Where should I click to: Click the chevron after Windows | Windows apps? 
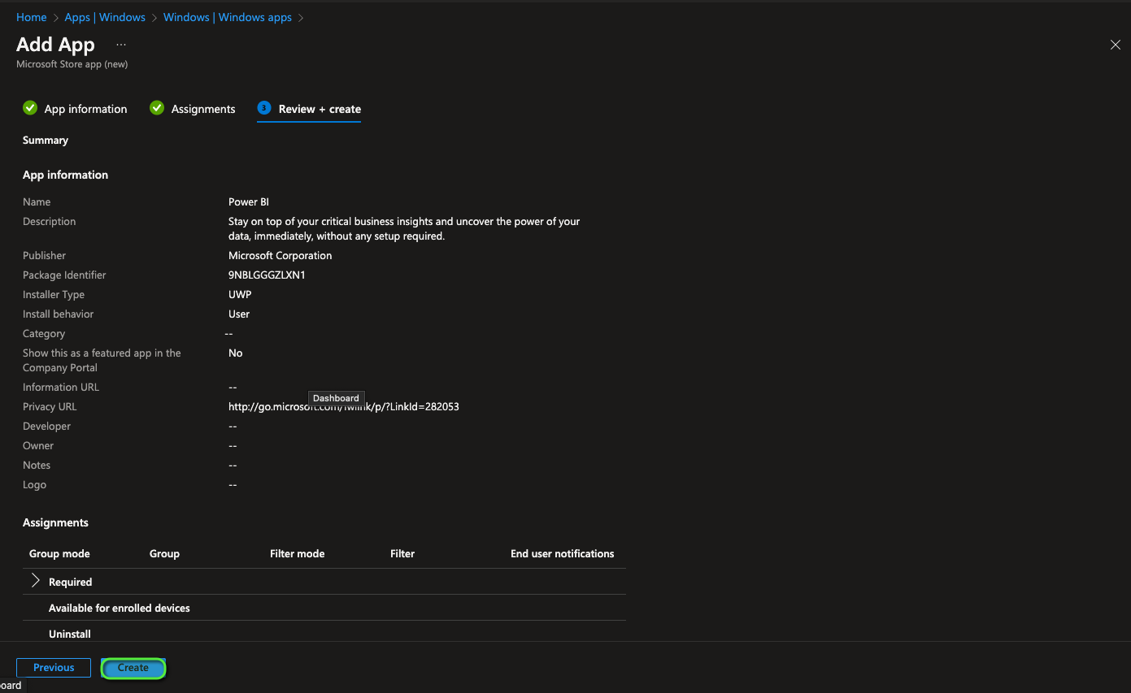[300, 16]
